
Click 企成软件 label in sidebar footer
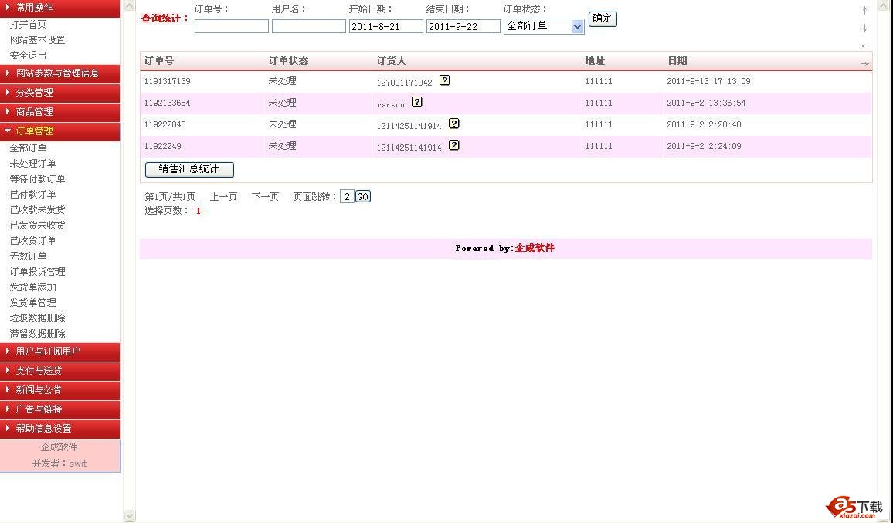pyautogui.click(x=59, y=447)
